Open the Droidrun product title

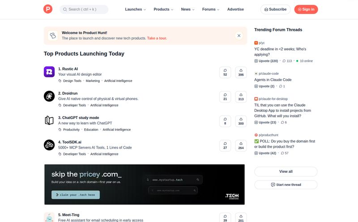[68, 94]
